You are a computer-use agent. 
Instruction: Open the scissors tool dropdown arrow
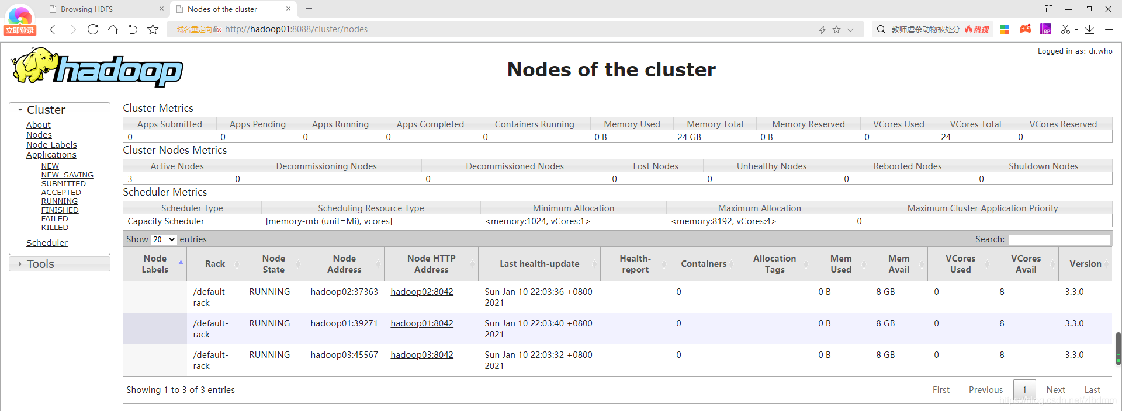point(1076,30)
